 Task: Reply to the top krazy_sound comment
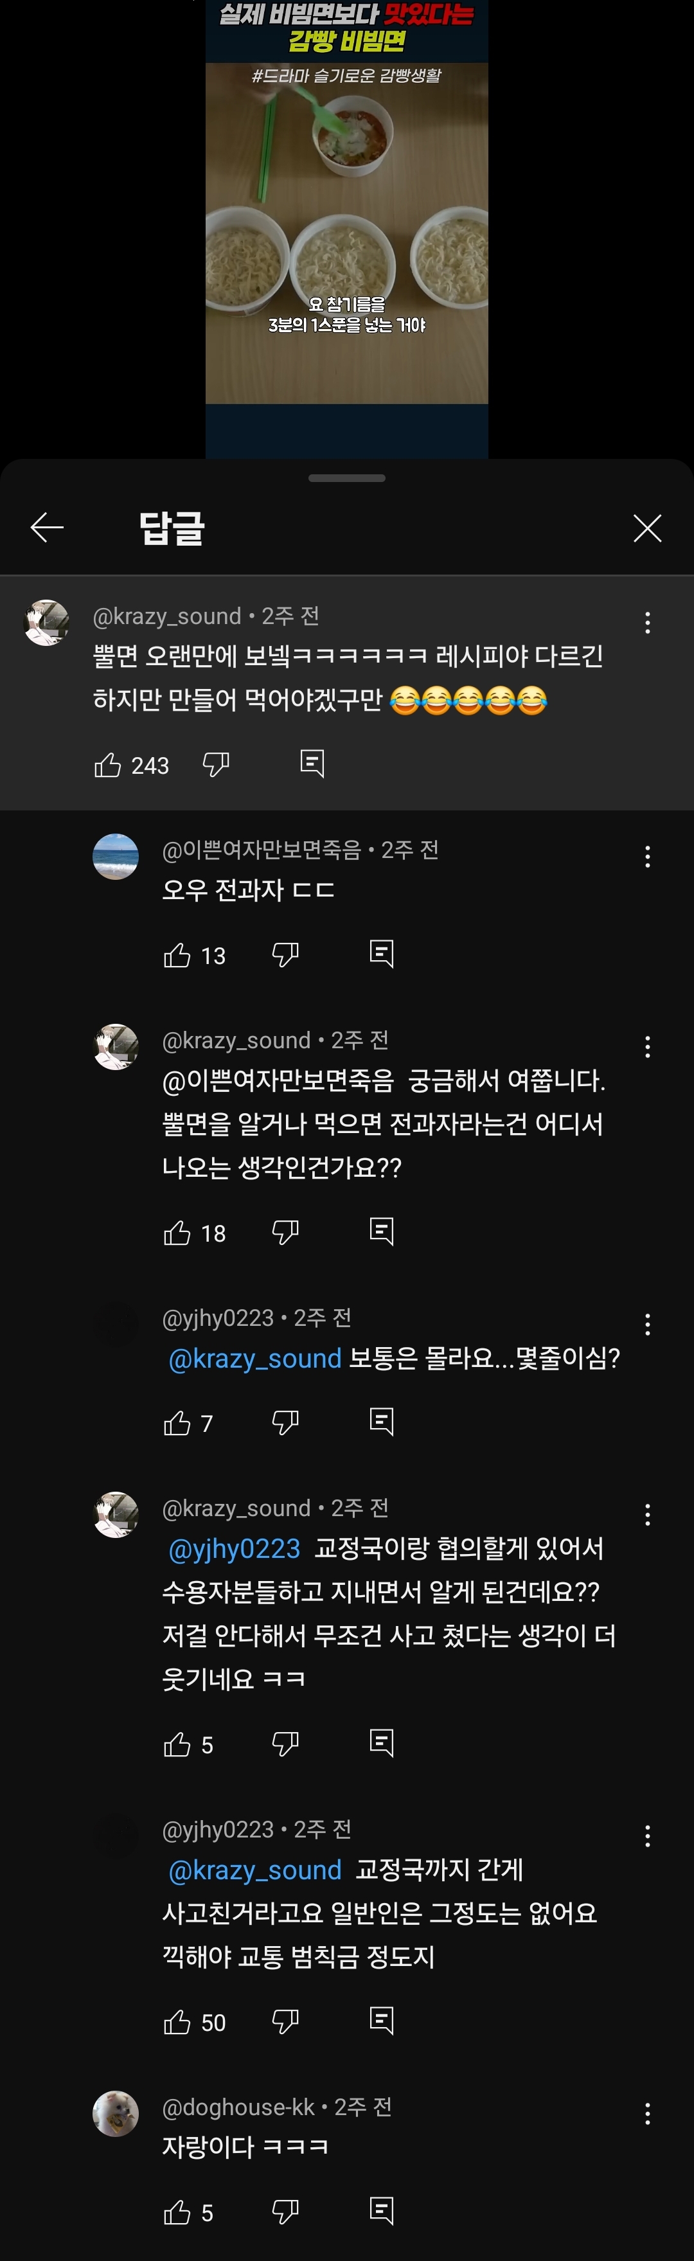coord(312,764)
